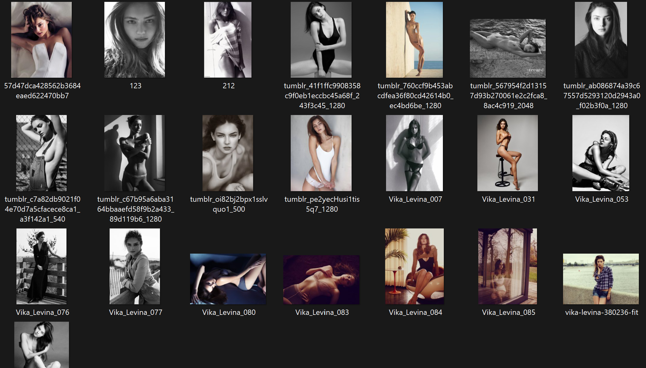The width and height of the screenshot is (646, 368).
Task: Click the Vika_Levina_077 file name
Action: tap(136, 312)
